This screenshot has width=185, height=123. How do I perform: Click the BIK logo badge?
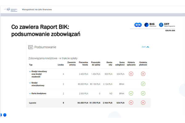(138, 25)
